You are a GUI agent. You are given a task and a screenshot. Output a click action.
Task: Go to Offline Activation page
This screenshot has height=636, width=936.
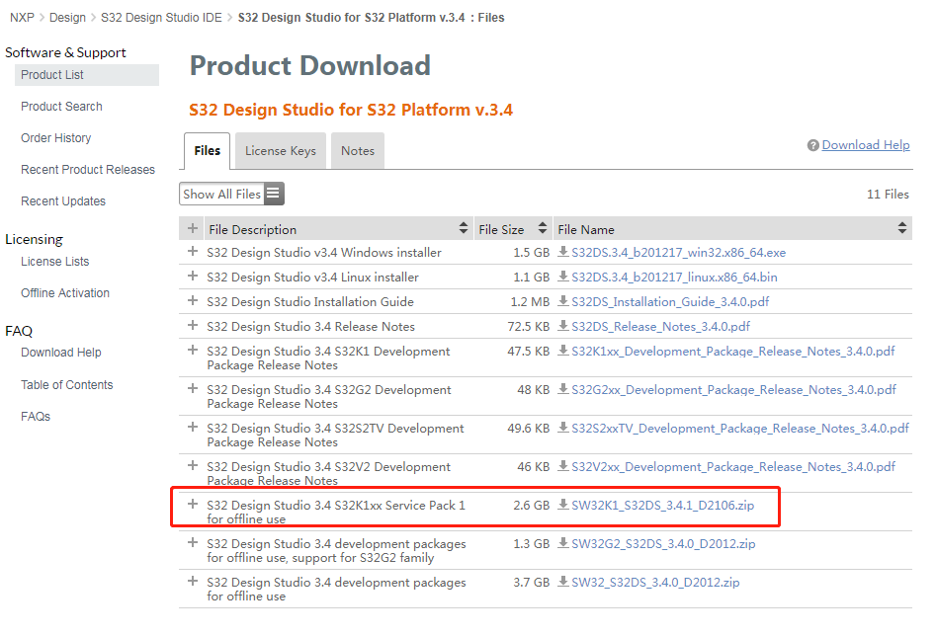(65, 293)
